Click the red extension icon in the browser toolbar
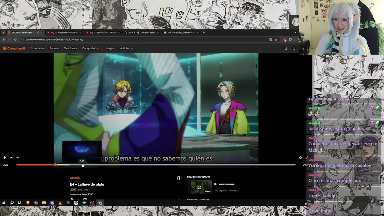The height and width of the screenshot is (216, 384). click(x=284, y=40)
